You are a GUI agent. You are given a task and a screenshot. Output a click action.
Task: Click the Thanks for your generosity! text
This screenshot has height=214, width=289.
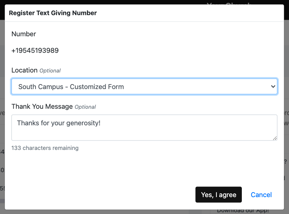coord(59,123)
